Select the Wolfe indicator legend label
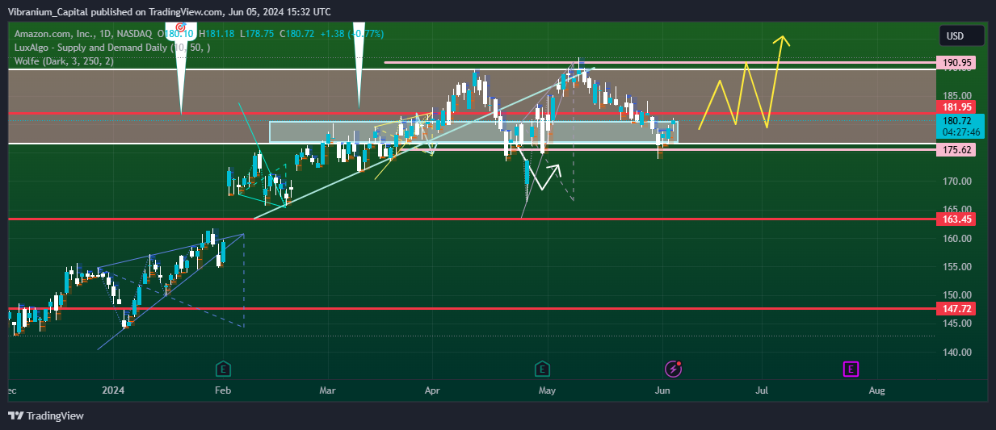The image size is (996, 430). point(62,61)
